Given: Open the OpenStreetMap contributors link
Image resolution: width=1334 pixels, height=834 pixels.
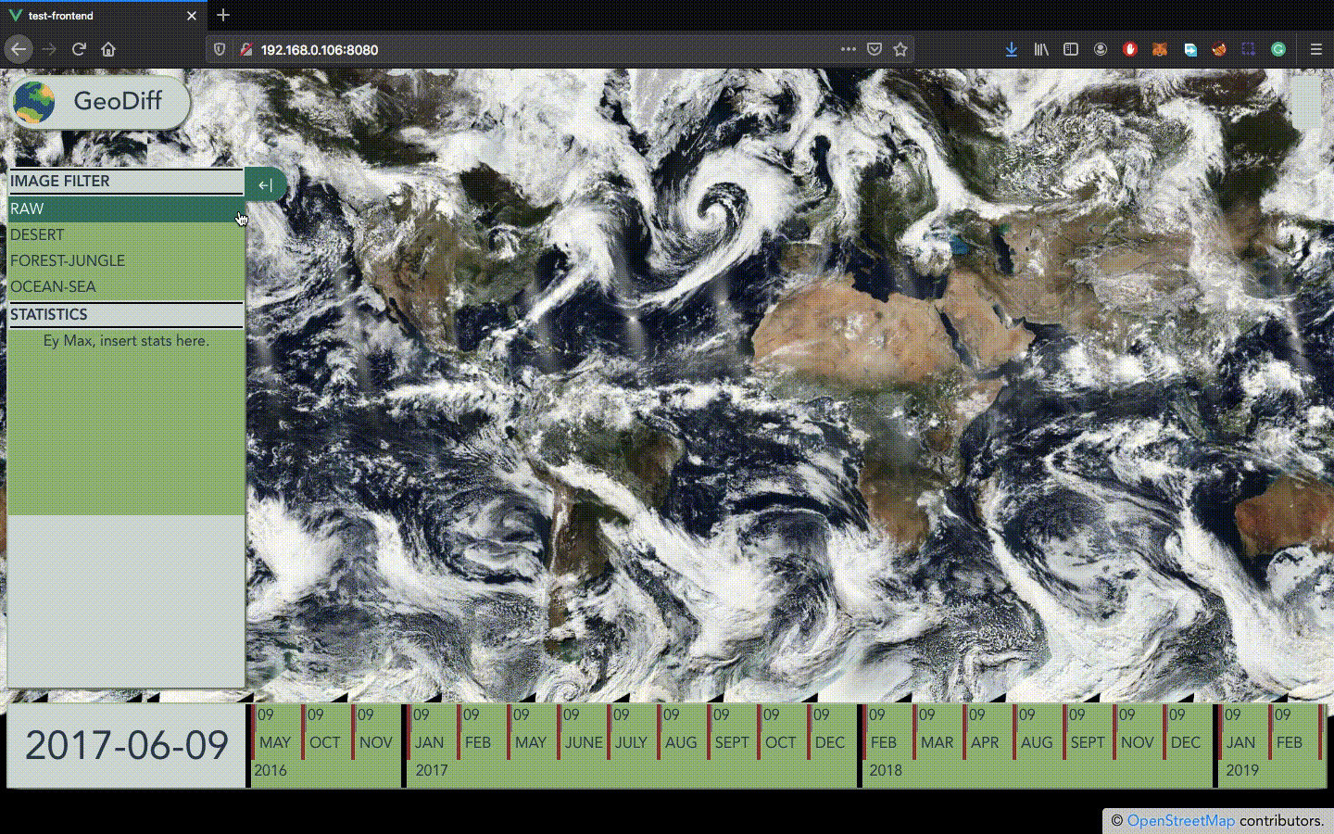Looking at the screenshot, I should point(1180,821).
